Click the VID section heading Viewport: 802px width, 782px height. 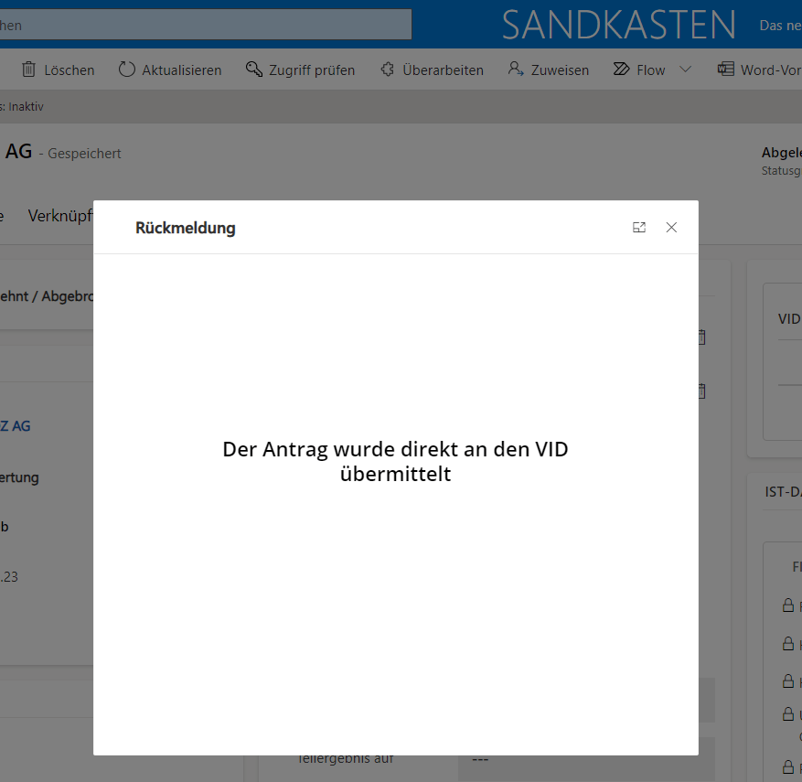coord(789,319)
